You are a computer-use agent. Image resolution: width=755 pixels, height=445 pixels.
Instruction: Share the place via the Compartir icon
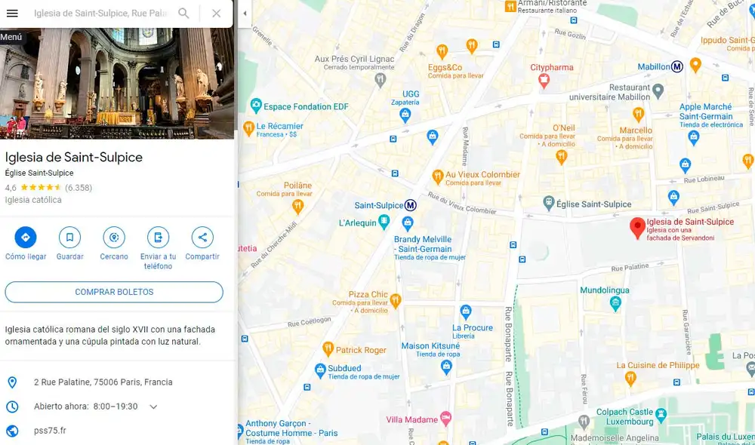coord(202,238)
